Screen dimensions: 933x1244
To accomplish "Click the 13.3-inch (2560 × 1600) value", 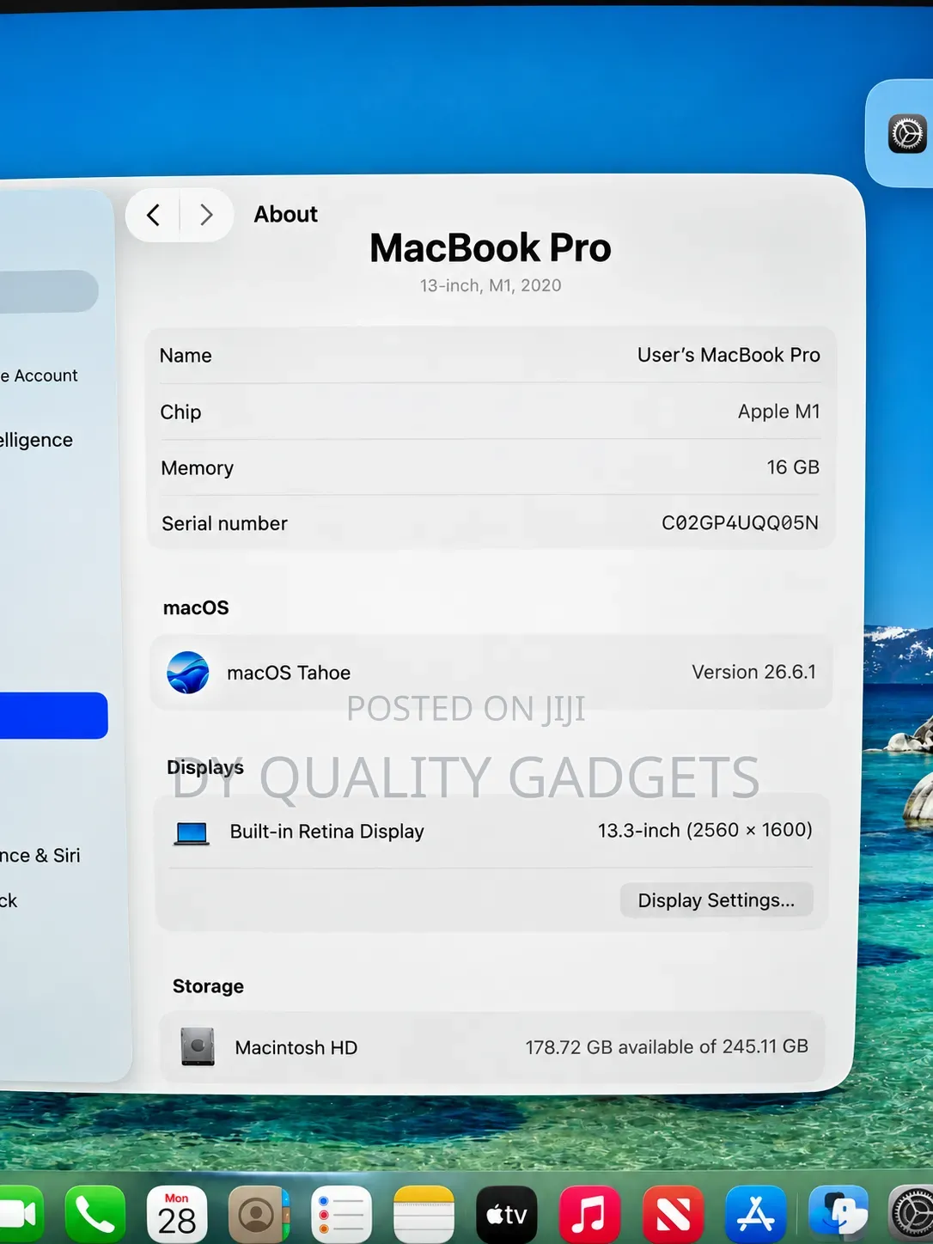I will coord(705,830).
